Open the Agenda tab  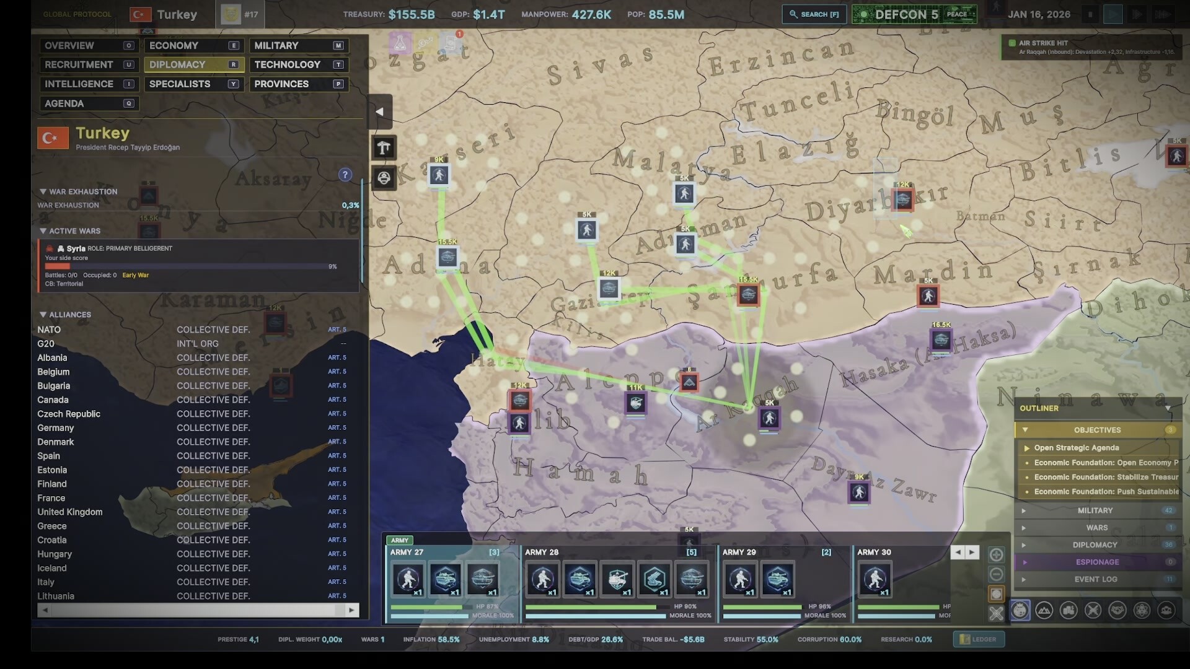coord(89,103)
